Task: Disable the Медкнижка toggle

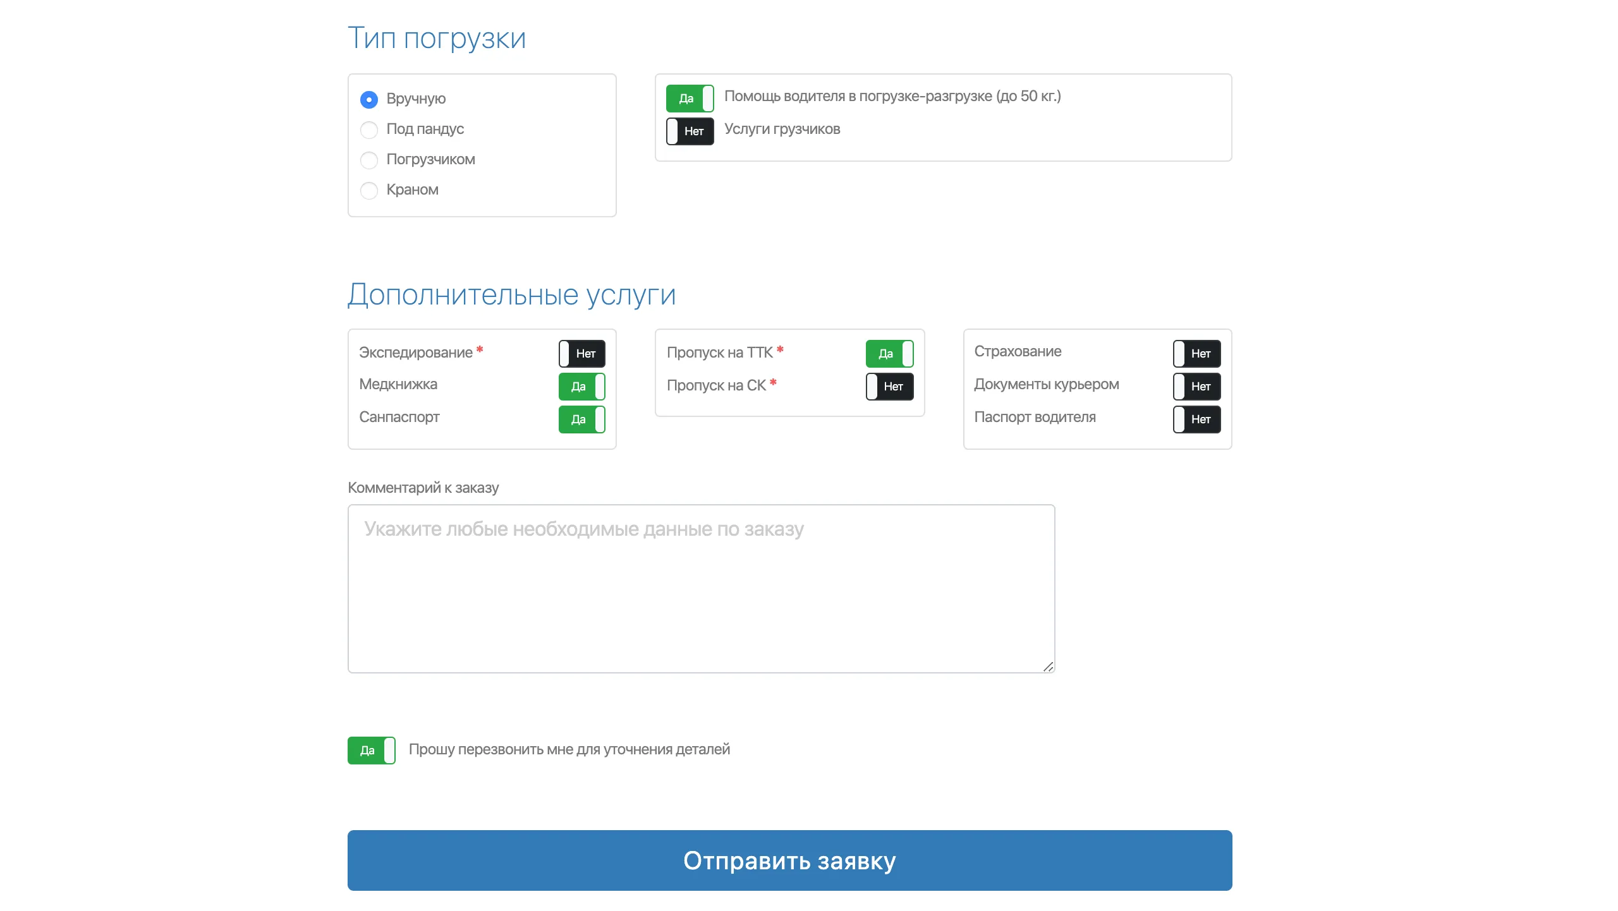Action: 581,387
